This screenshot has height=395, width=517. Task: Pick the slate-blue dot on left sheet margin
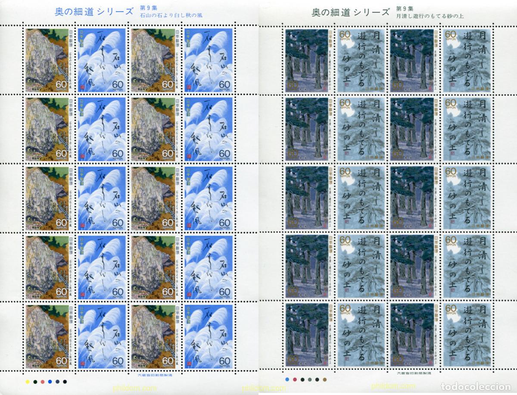coord(57,382)
